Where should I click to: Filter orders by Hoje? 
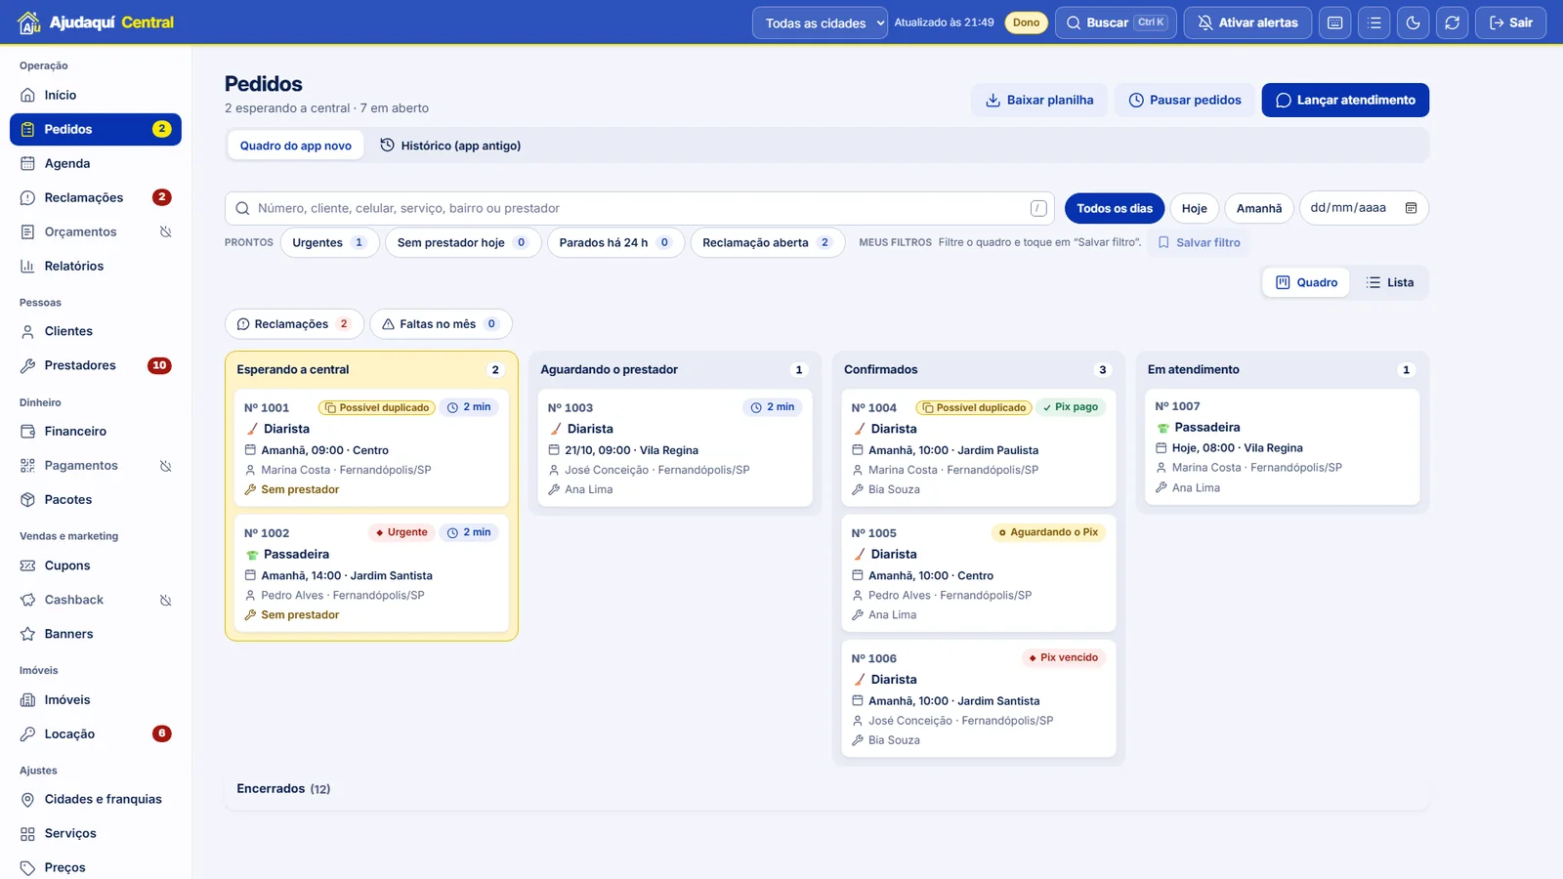[1194, 208]
